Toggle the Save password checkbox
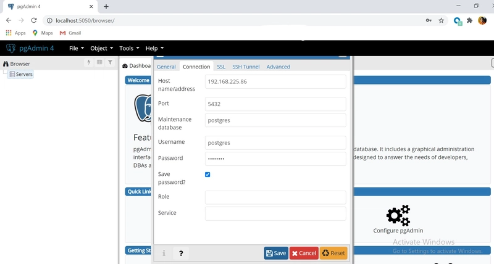 click(207, 175)
